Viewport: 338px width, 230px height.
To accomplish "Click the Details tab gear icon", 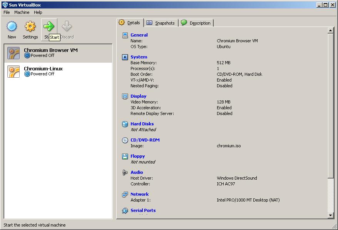I will (x=122, y=22).
